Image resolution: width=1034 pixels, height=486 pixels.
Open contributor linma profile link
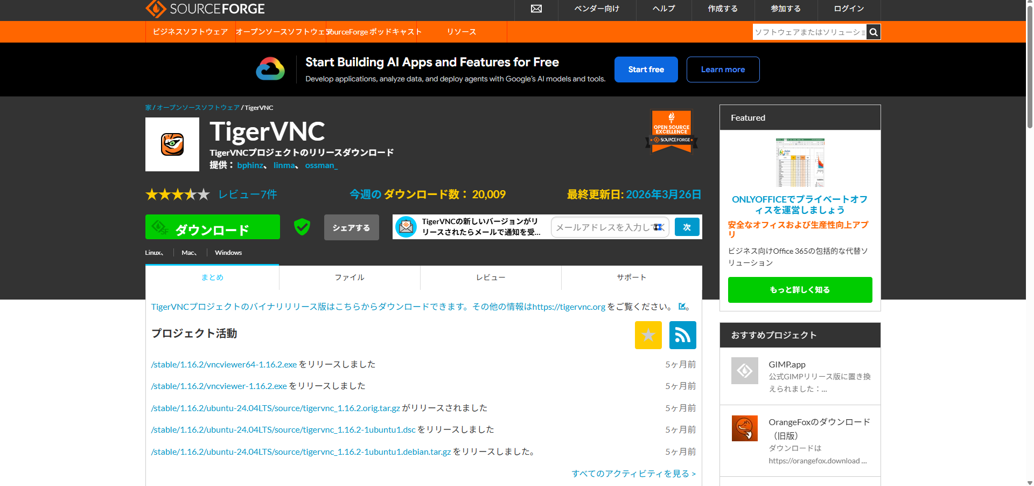click(x=284, y=165)
